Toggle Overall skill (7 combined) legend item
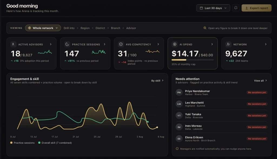This screenshot has width=277, height=159. [55, 143]
